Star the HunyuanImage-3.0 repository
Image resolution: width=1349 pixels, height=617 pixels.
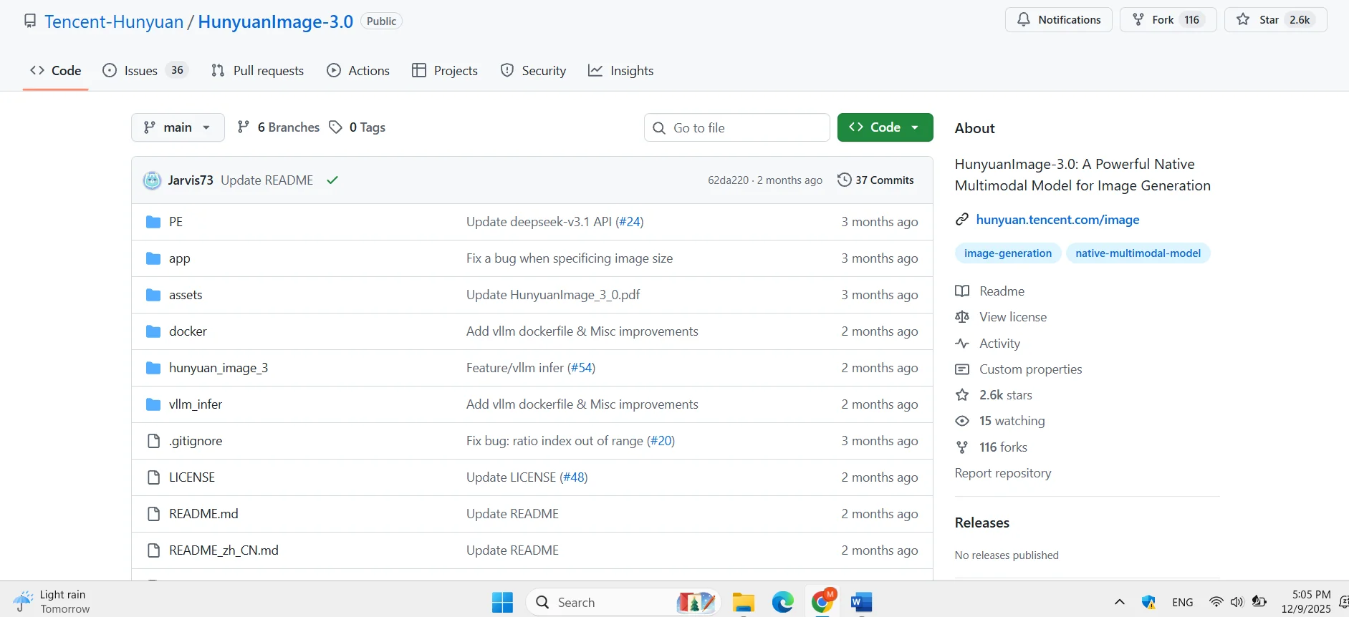tap(1275, 20)
